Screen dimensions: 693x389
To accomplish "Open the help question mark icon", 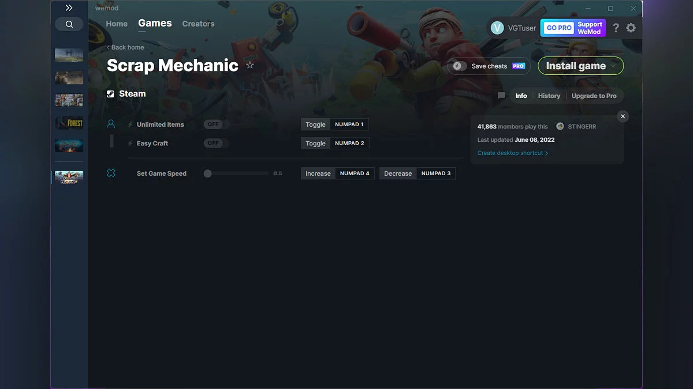I will 615,27.
